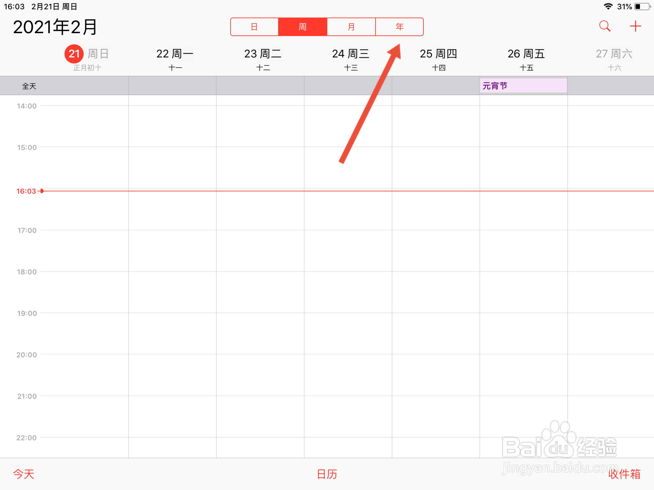Tap the lunar date 十四 under Thursday
654x490 pixels.
point(438,68)
